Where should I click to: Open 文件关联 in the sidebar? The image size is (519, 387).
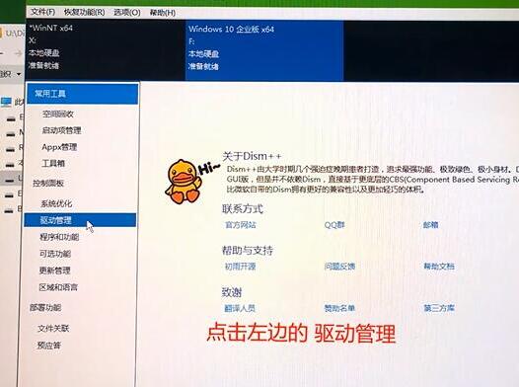[53, 329]
